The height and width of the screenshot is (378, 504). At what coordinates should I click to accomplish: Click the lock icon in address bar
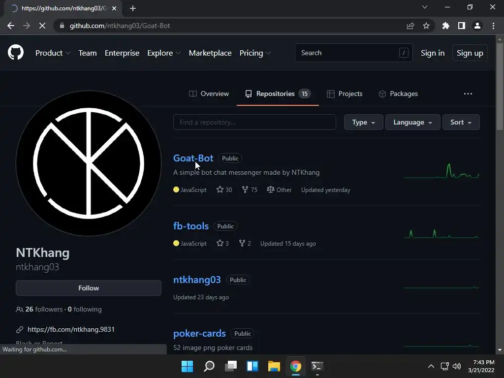coord(62,26)
